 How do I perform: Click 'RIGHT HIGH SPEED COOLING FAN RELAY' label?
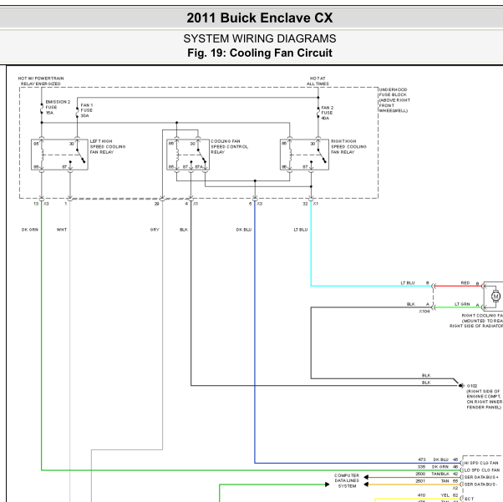pos(348,146)
